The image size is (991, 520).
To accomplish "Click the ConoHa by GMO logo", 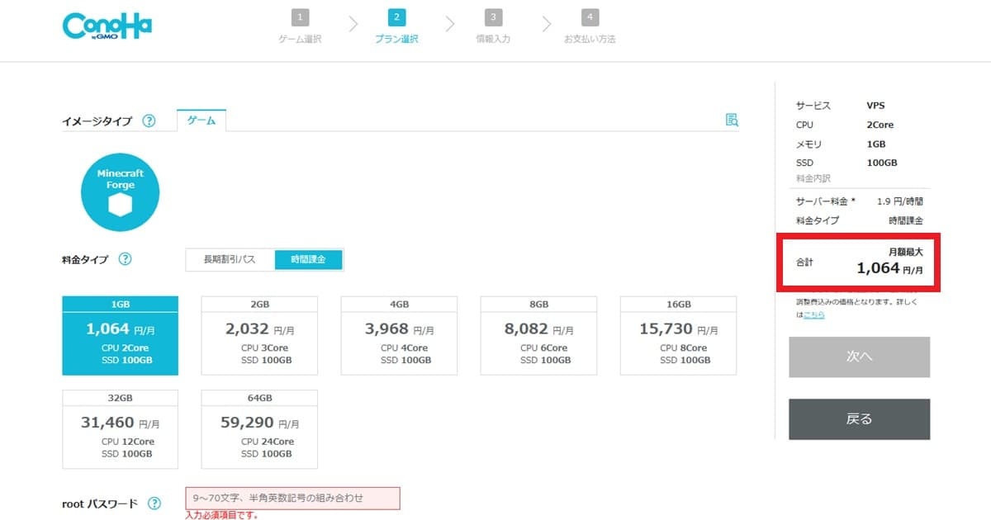I will point(106,26).
